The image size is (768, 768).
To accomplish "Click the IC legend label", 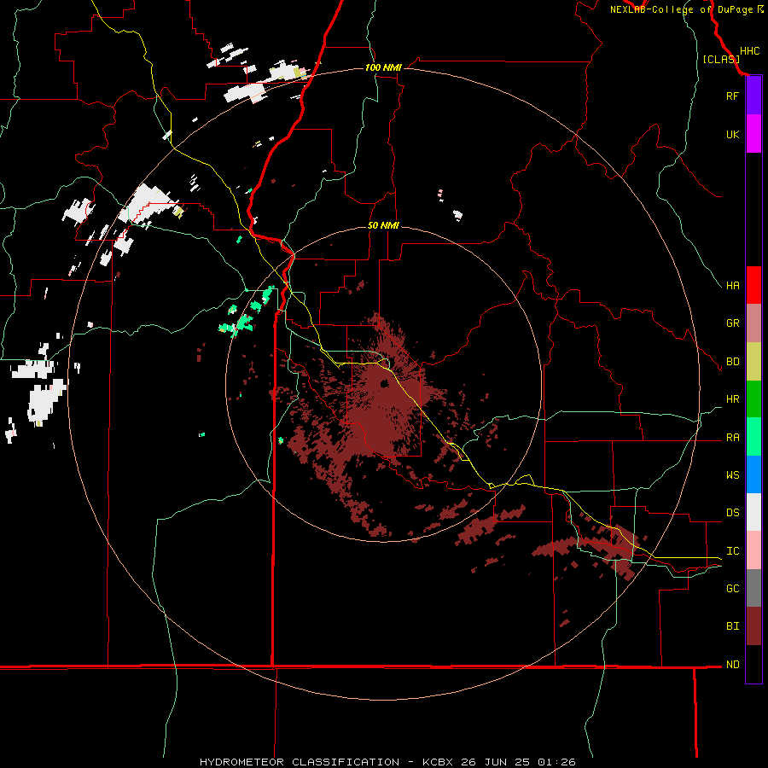I will (x=732, y=551).
